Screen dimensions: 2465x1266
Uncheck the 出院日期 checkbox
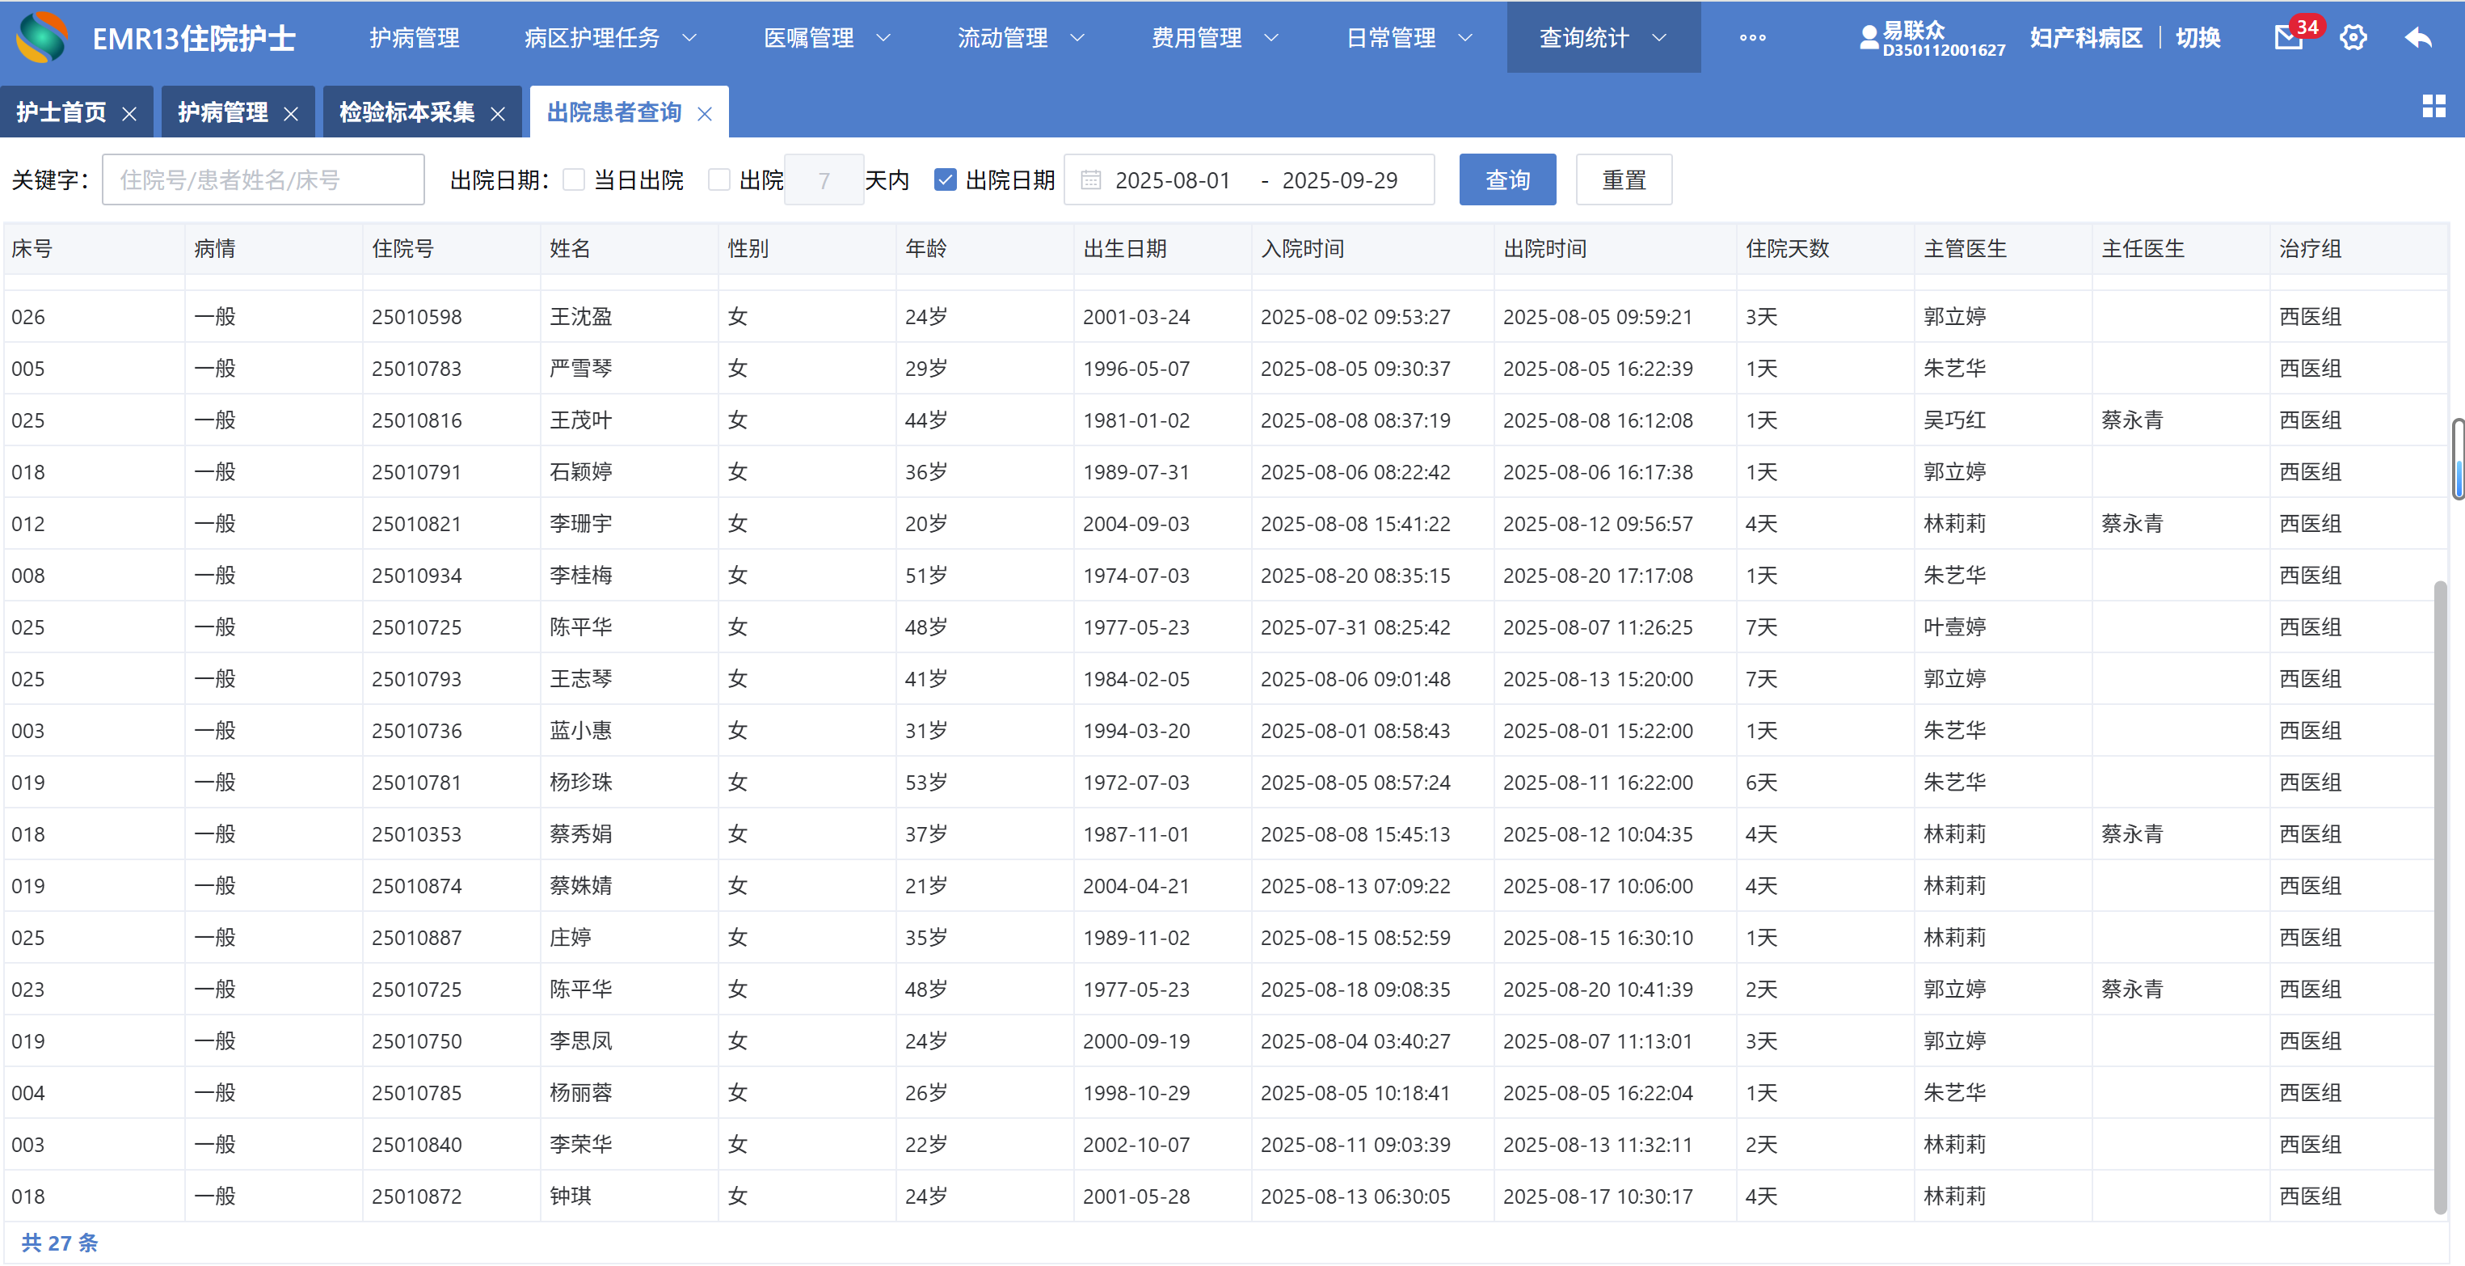946,180
